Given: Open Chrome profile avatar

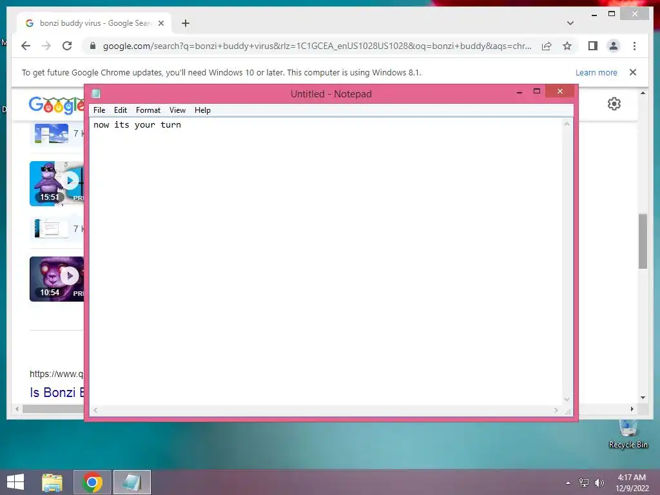Looking at the screenshot, I should coord(614,46).
